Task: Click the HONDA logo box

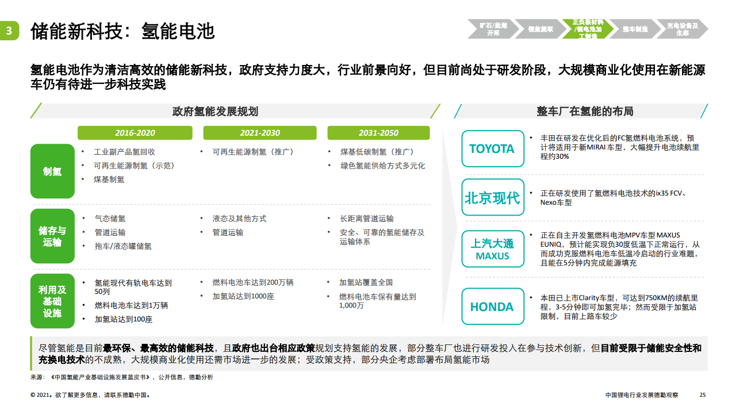Action: point(492,306)
